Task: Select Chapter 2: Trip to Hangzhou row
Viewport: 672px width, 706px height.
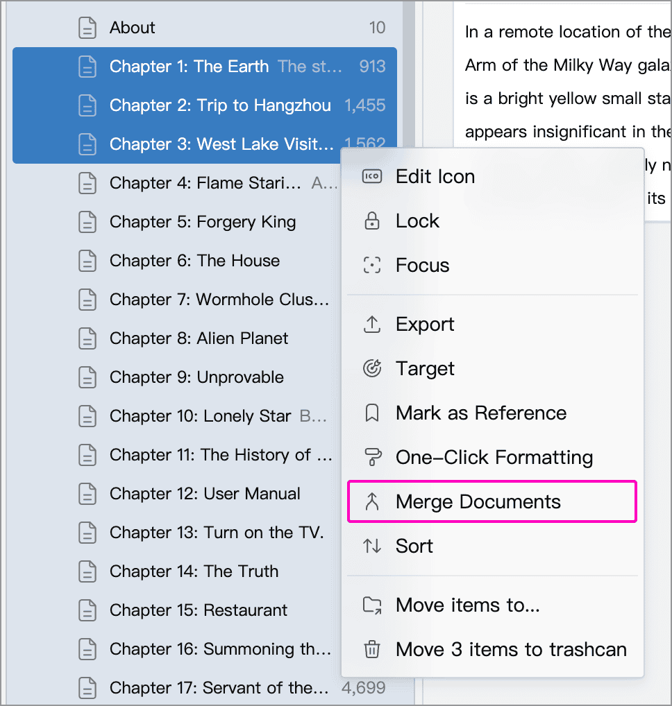Action: click(x=205, y=105)
